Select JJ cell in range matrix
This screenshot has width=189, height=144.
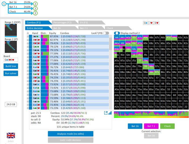[134, 55]
